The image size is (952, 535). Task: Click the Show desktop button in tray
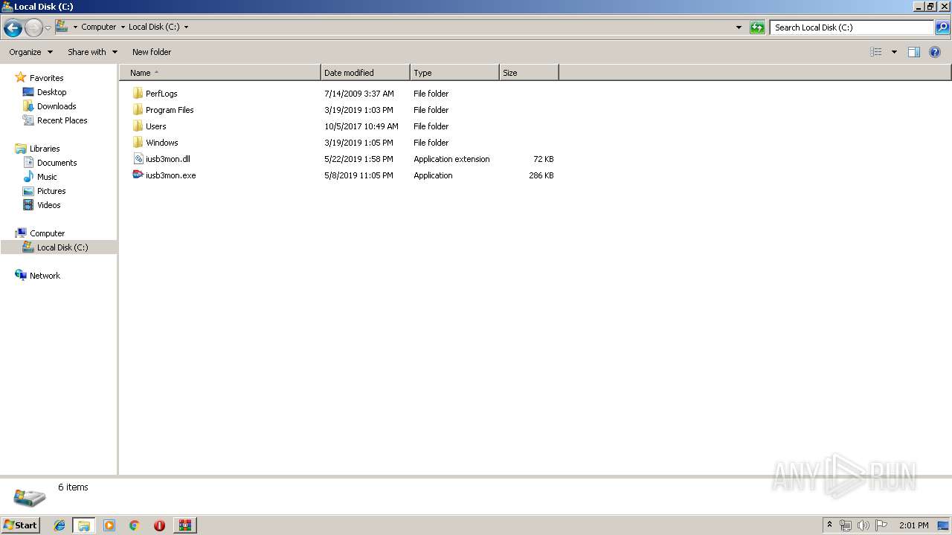coord(944,525)
